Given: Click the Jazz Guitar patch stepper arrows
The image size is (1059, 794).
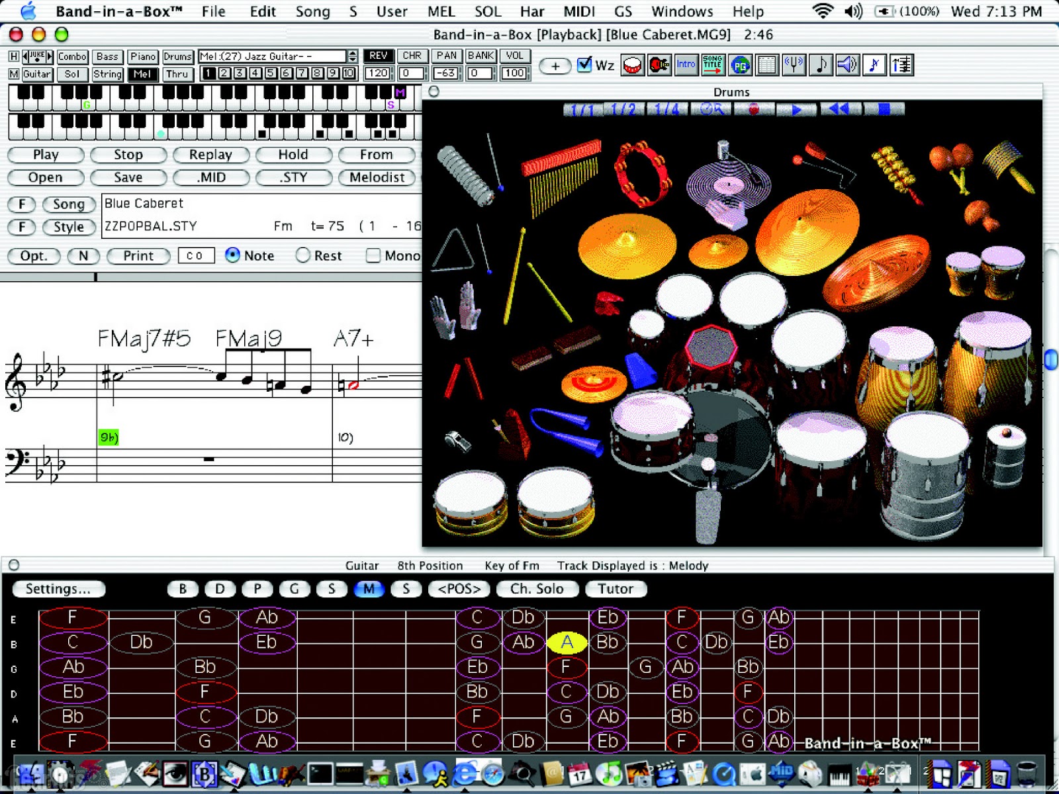Looking at the screenshot, I should click(x=352, y=56).
